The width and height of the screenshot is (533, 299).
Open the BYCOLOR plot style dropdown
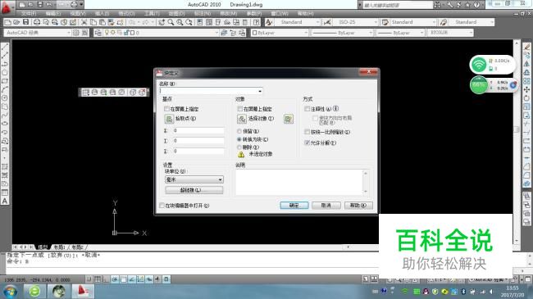click(x=471, y=33)
